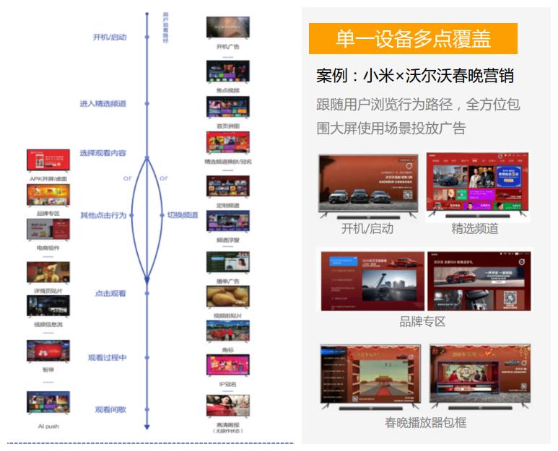Open the 电商组件 TV thumbnail
This screenshot has height=451, width=558.
coord(48,229)
